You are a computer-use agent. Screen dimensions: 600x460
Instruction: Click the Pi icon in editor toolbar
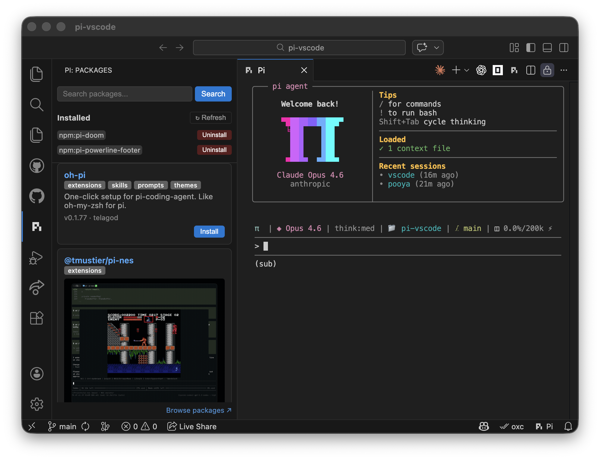[x=514, y=70]
